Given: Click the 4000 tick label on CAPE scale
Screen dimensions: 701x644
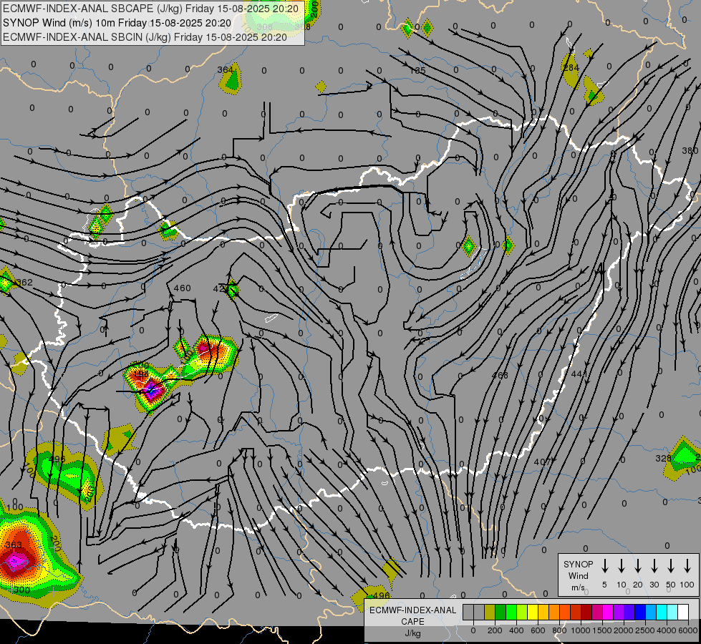Looking at the screenshot, I should 667,630.
